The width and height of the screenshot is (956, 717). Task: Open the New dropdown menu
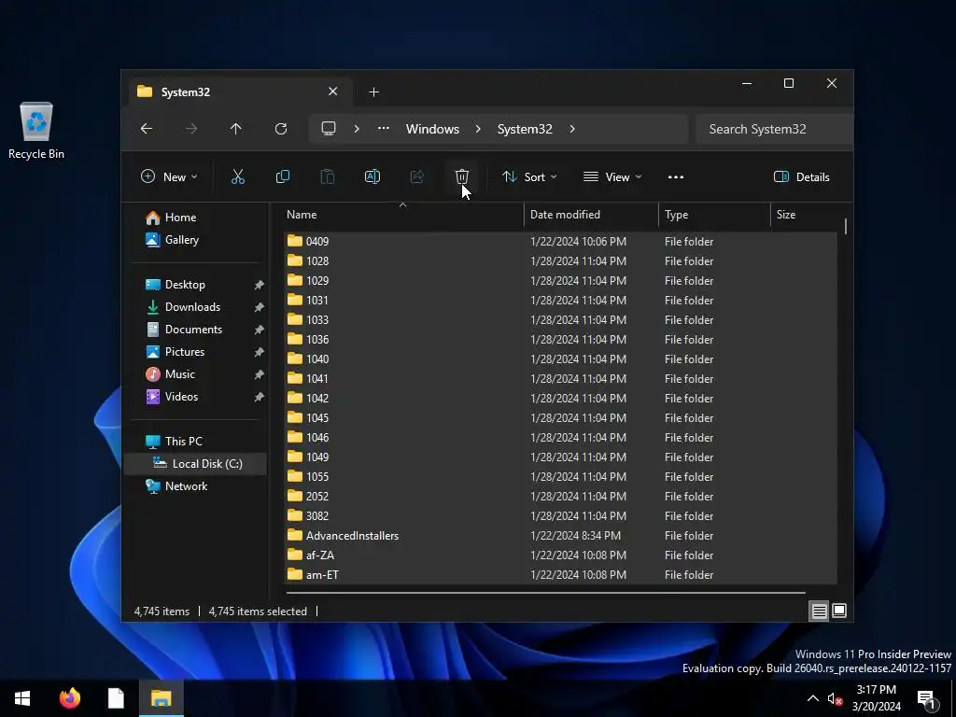click(x=169, y=176)
